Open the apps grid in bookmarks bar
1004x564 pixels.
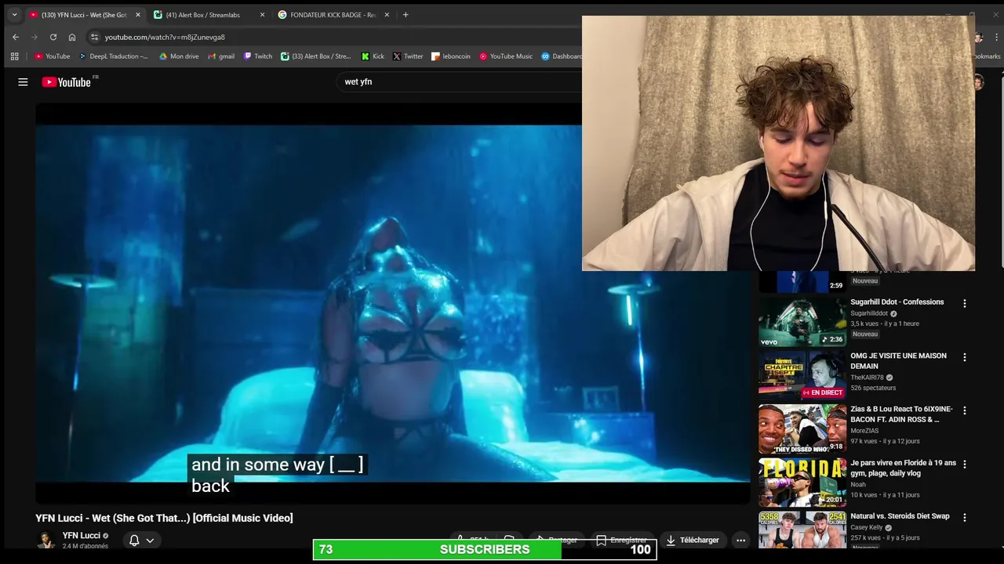(x=14, y=56)
